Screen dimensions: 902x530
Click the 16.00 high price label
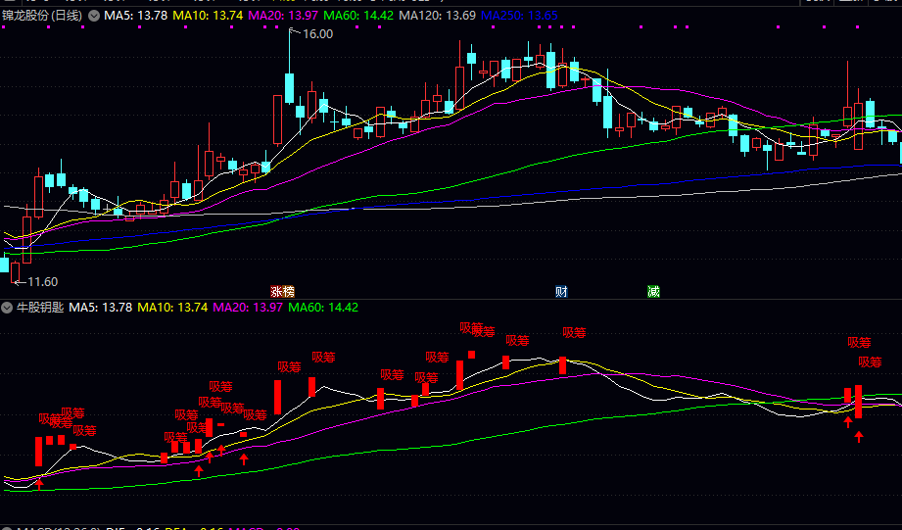(317, 34)
